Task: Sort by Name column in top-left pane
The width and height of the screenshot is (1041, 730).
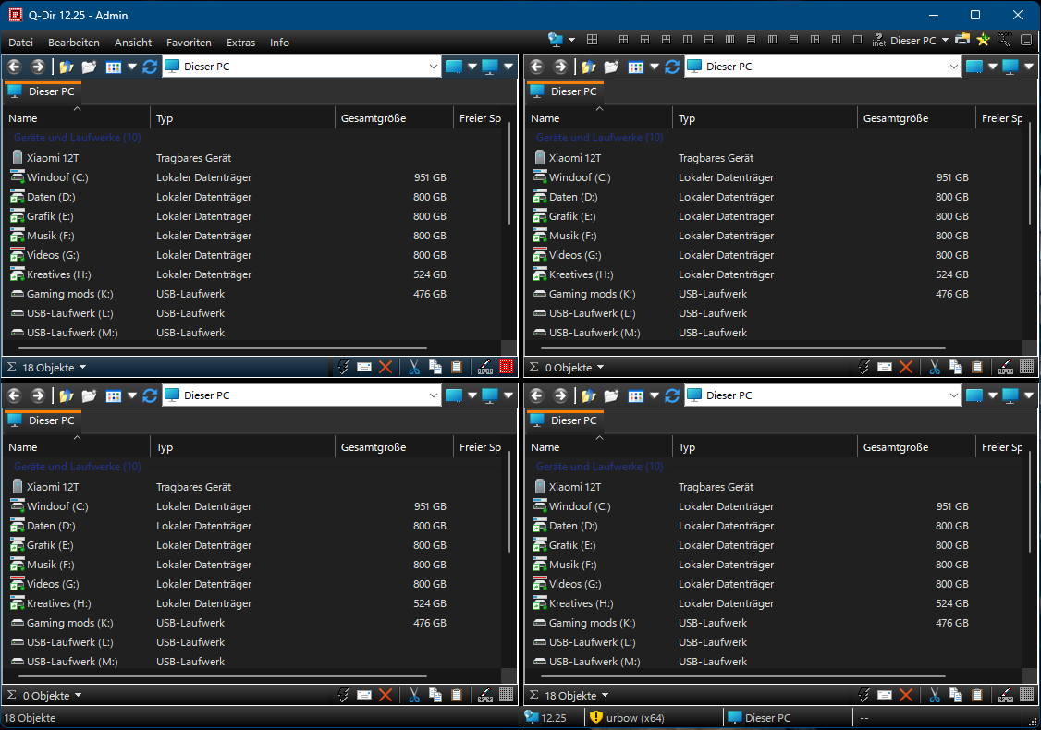Action: [77, 118]
